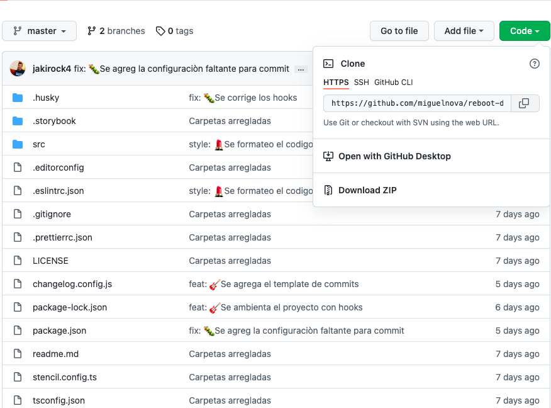Click the .storybook folder icon
Image resolution: width=551 pixels, height=408 pixels.
(x=18, y=121)
